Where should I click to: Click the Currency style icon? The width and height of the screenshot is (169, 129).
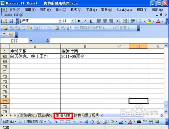pos(125,21)
